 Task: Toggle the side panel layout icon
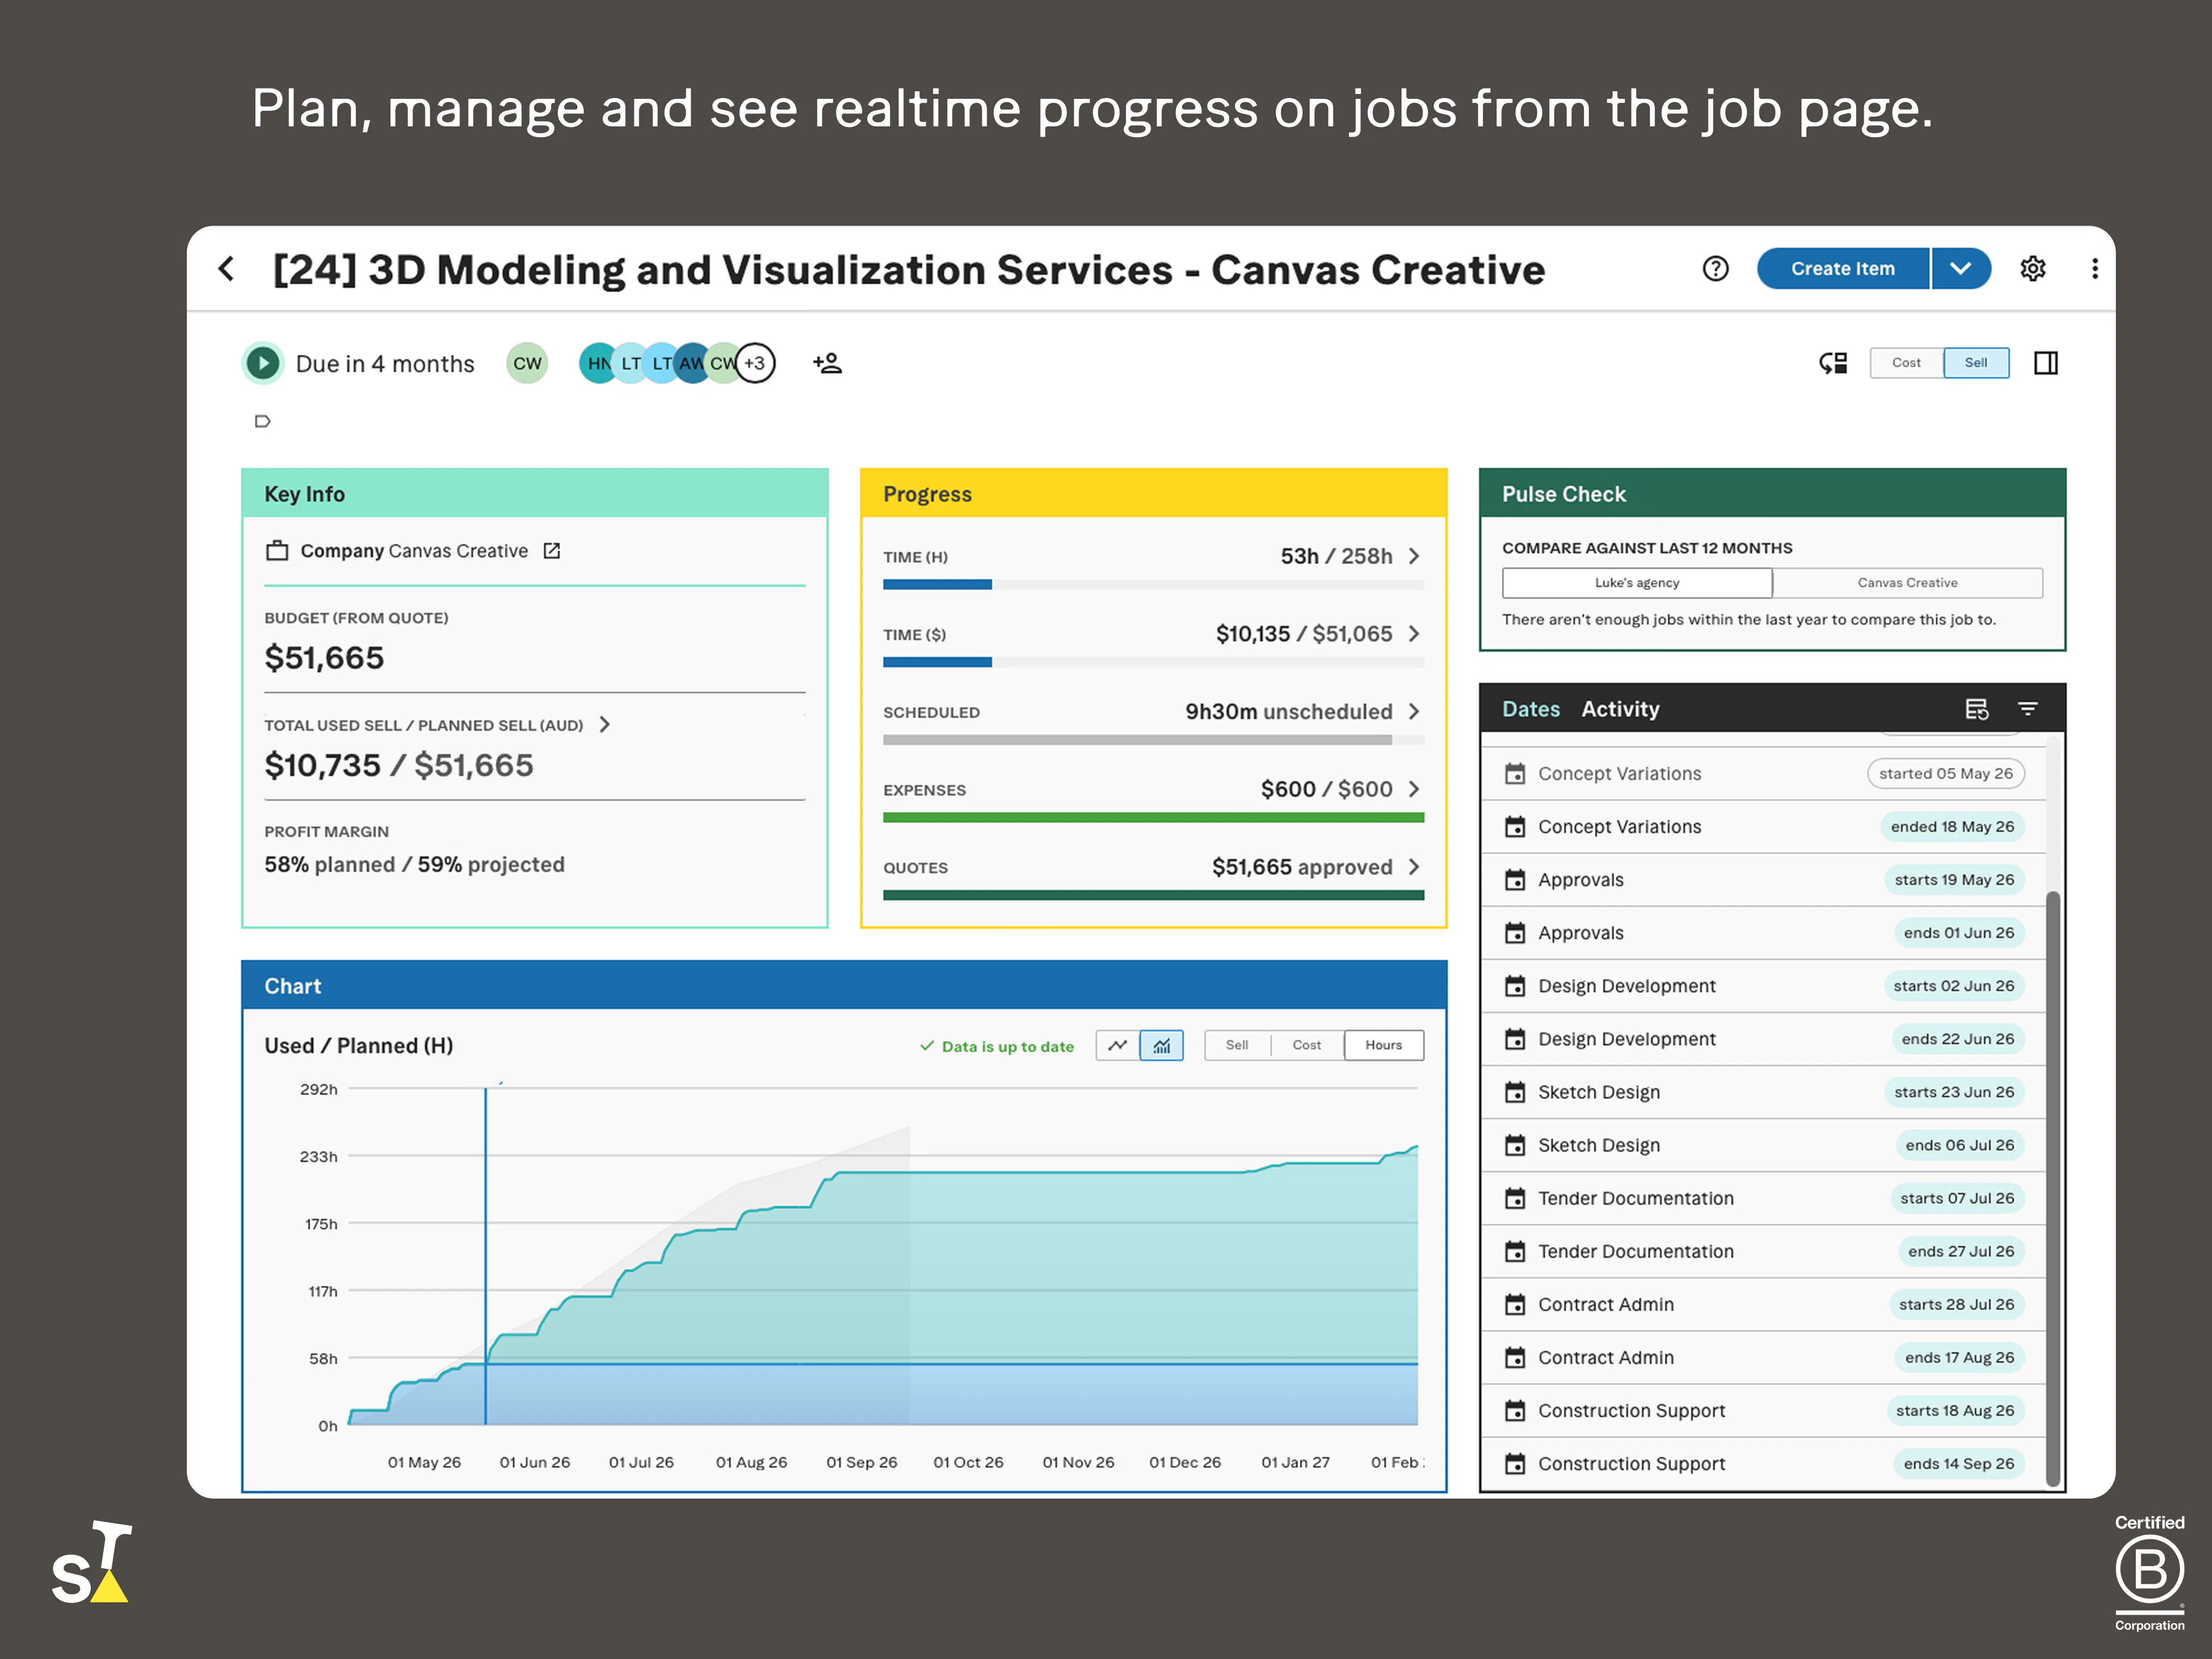(x=2045, y=363)
